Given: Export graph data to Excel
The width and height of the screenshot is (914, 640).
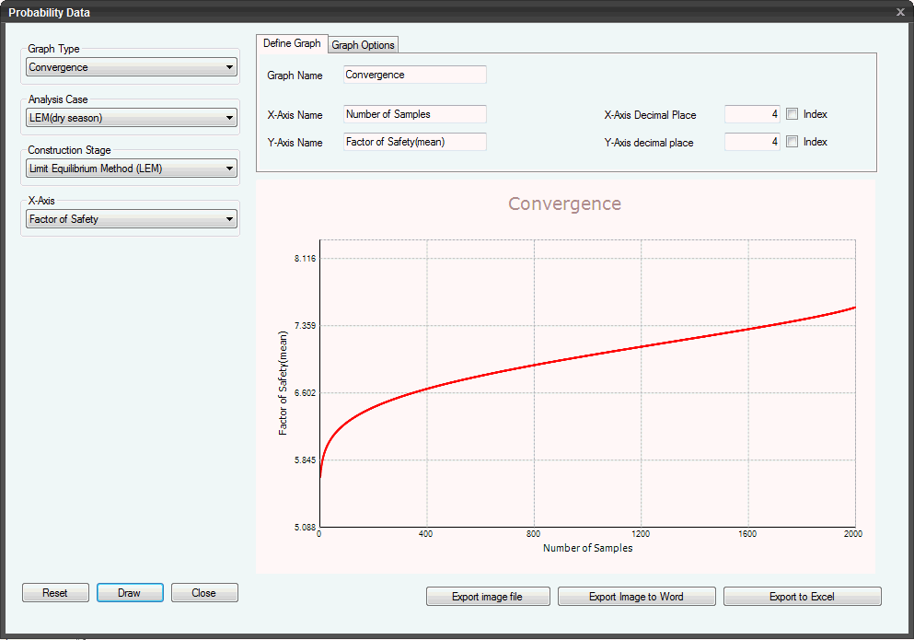Looking at the screenshot, I should pos(802,597).
